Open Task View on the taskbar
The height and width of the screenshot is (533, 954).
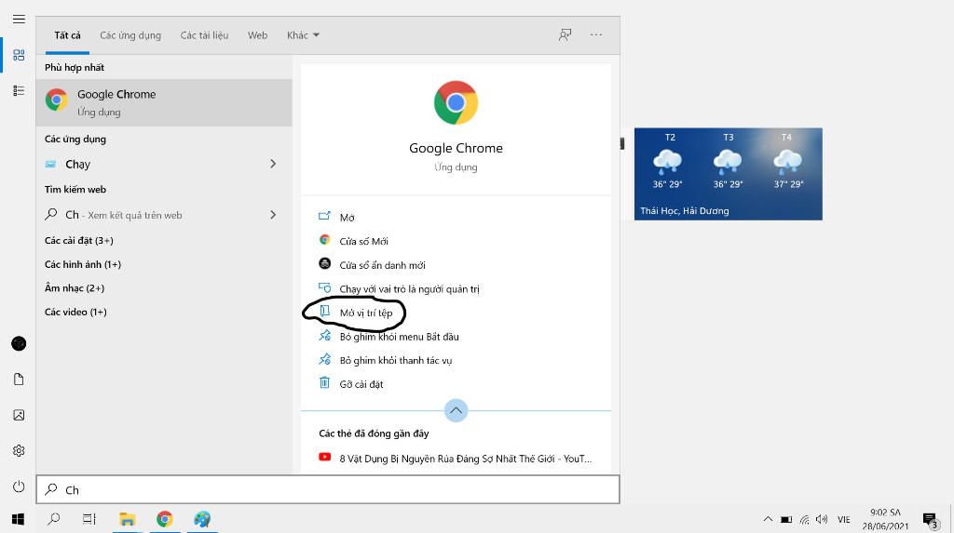coord(89,519)
